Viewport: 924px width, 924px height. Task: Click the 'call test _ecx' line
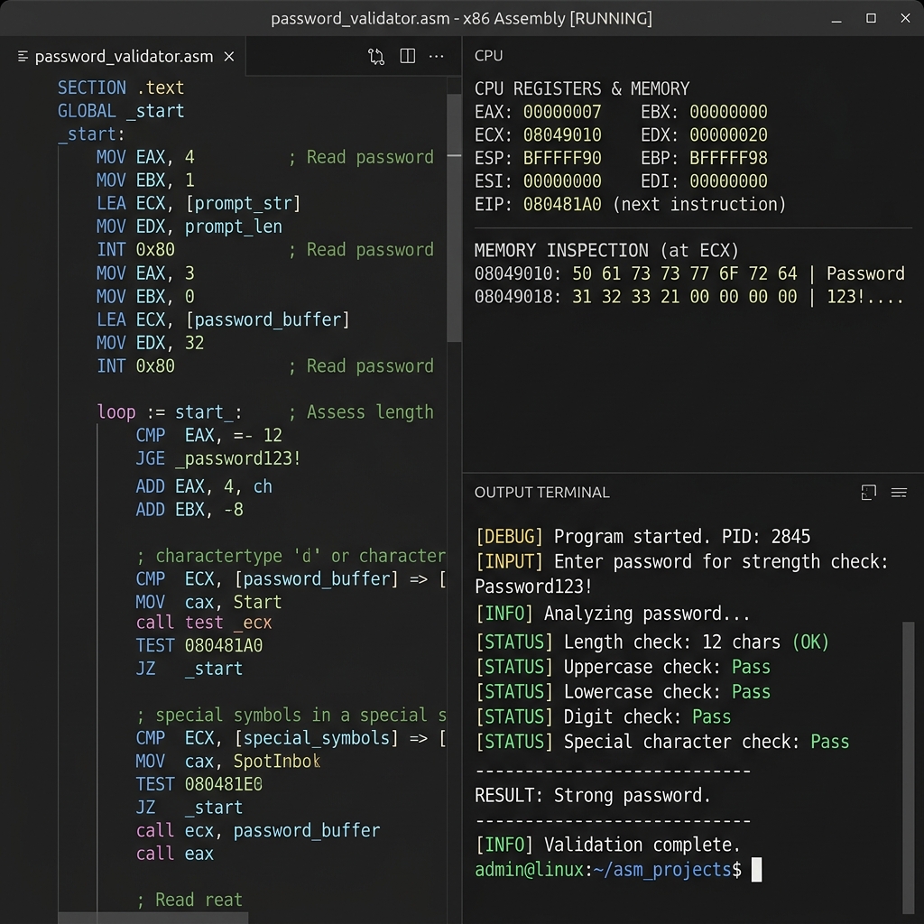click(204, 623)
